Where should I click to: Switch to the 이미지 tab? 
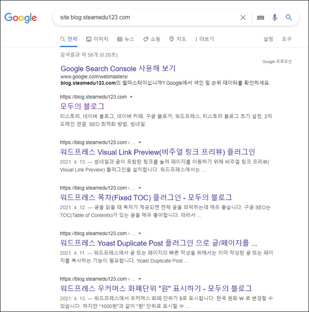[97, 39]
